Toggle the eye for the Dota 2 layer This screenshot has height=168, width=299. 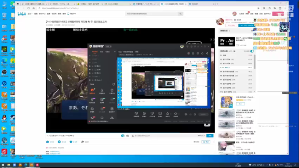[90, 80]
